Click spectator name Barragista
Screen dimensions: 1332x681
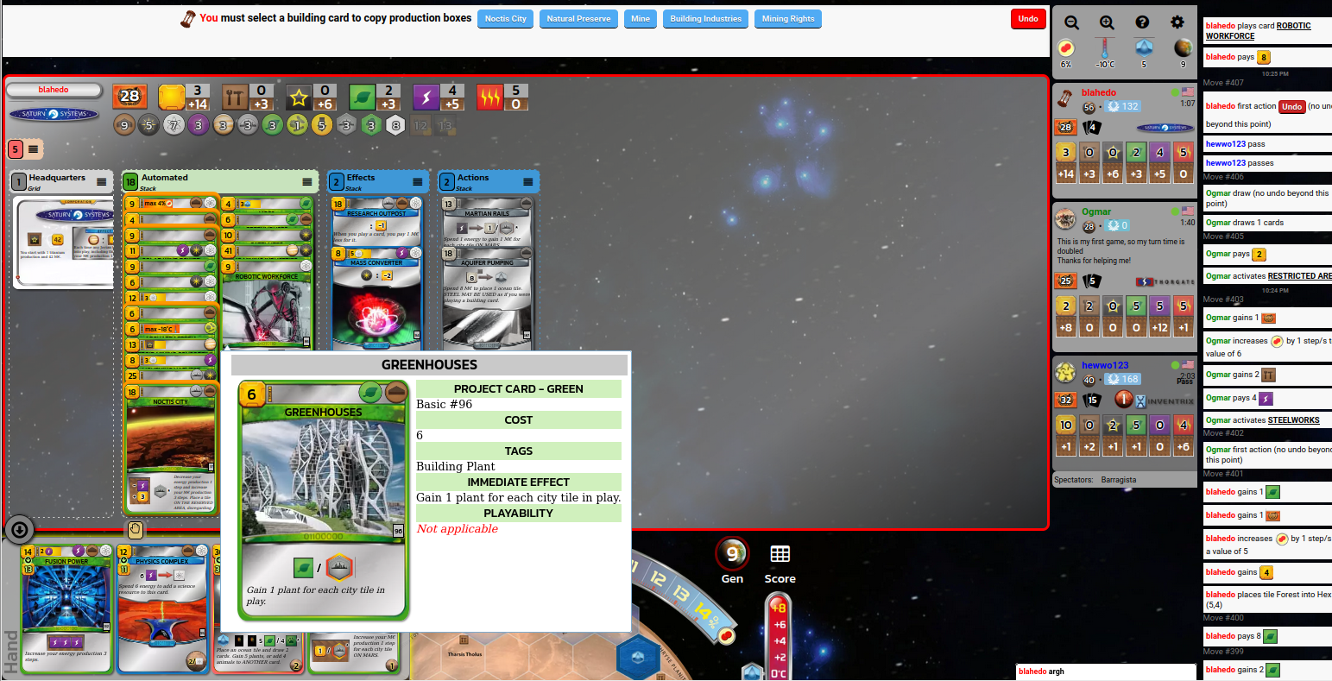(1118, 480)
